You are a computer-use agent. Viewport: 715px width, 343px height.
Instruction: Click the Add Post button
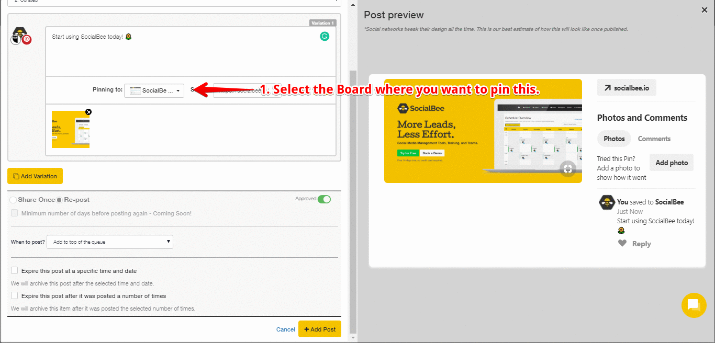319,329
